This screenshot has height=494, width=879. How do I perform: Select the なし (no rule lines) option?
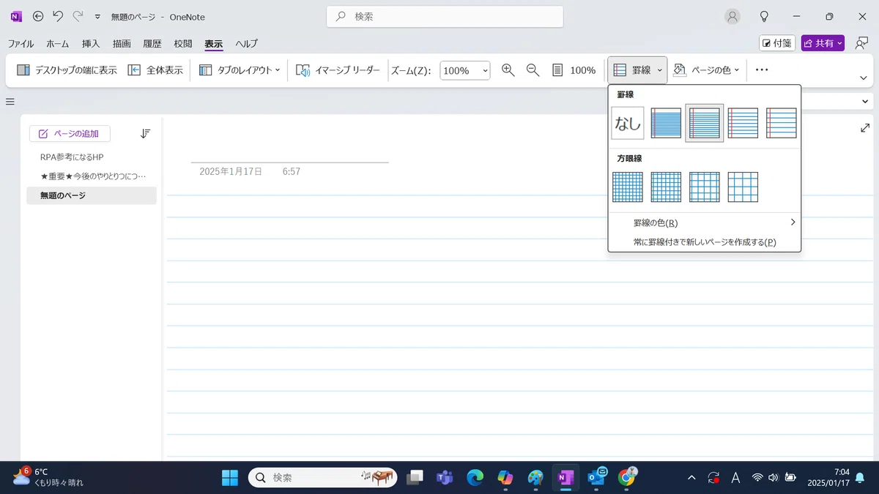(x=628, y=123)
